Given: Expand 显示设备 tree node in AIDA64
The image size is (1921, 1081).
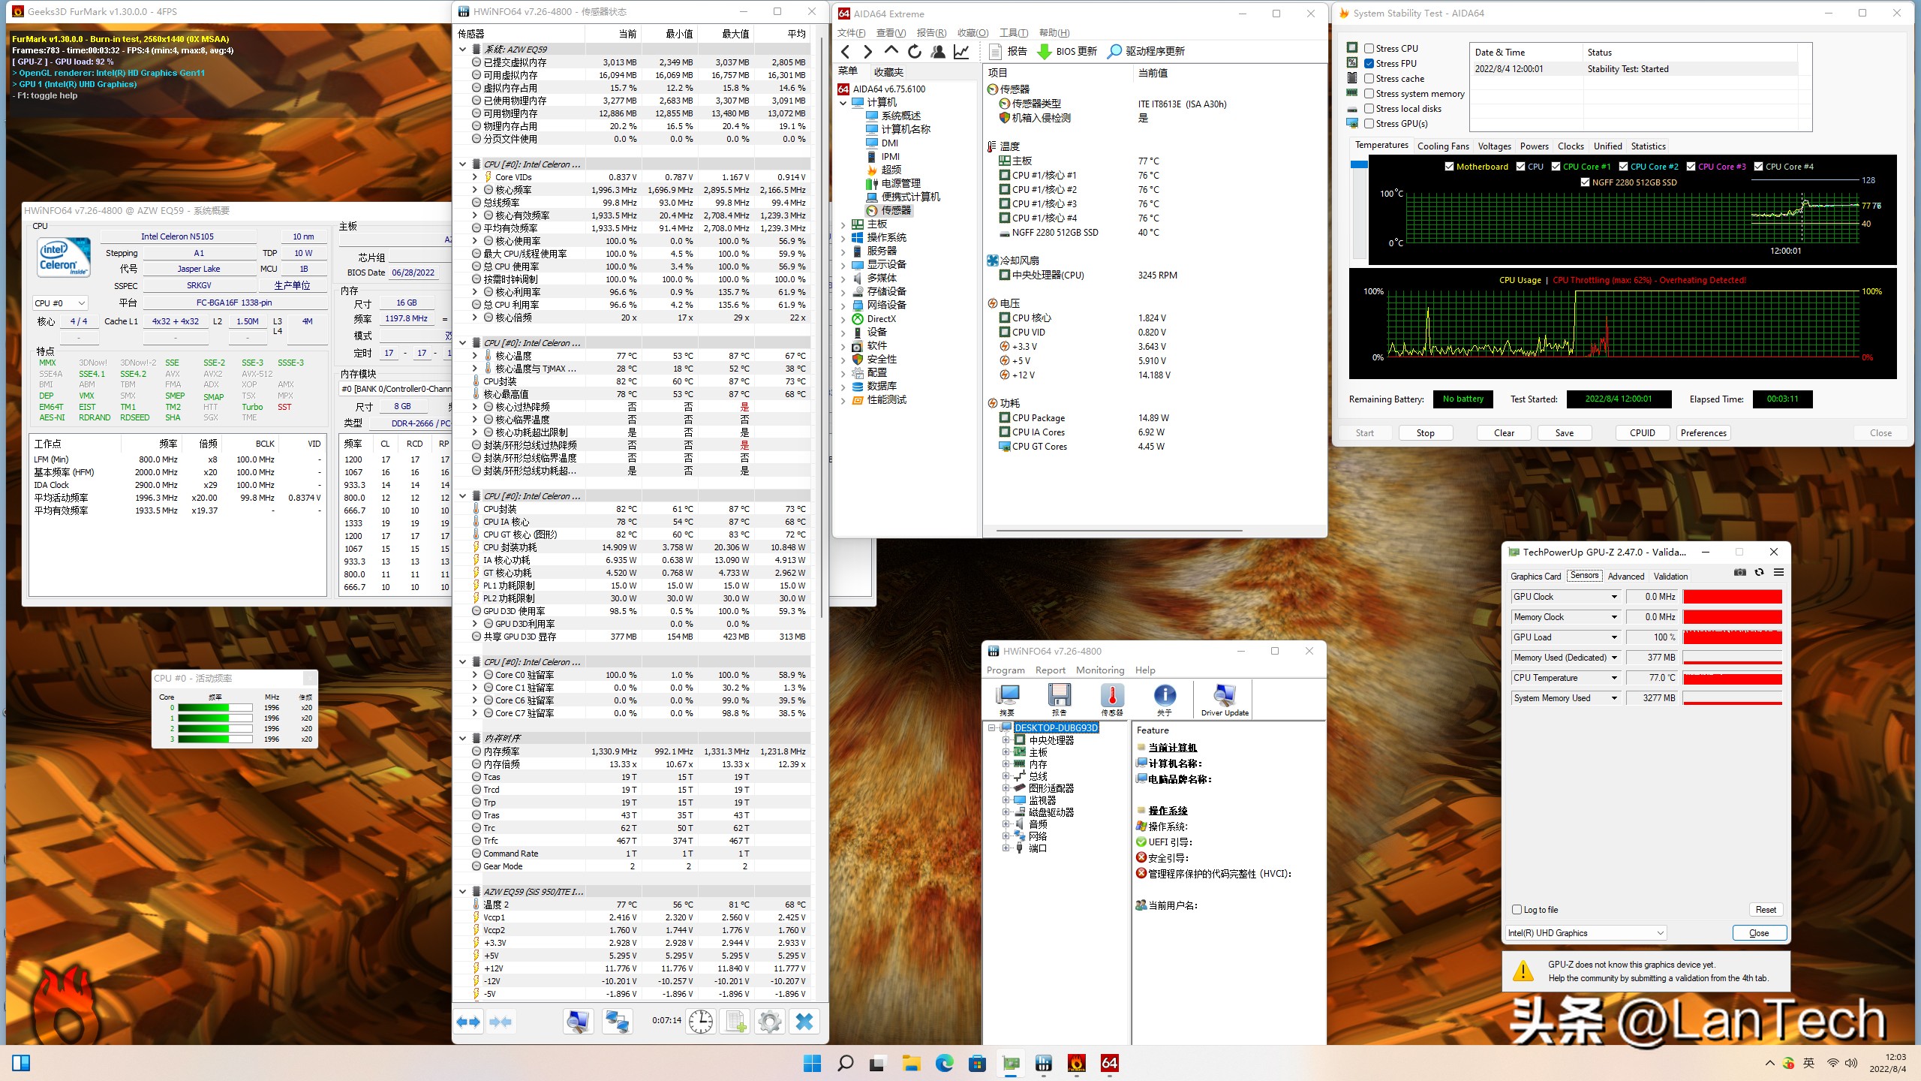Looking at the screenshot, I should [x=843, y=264].
